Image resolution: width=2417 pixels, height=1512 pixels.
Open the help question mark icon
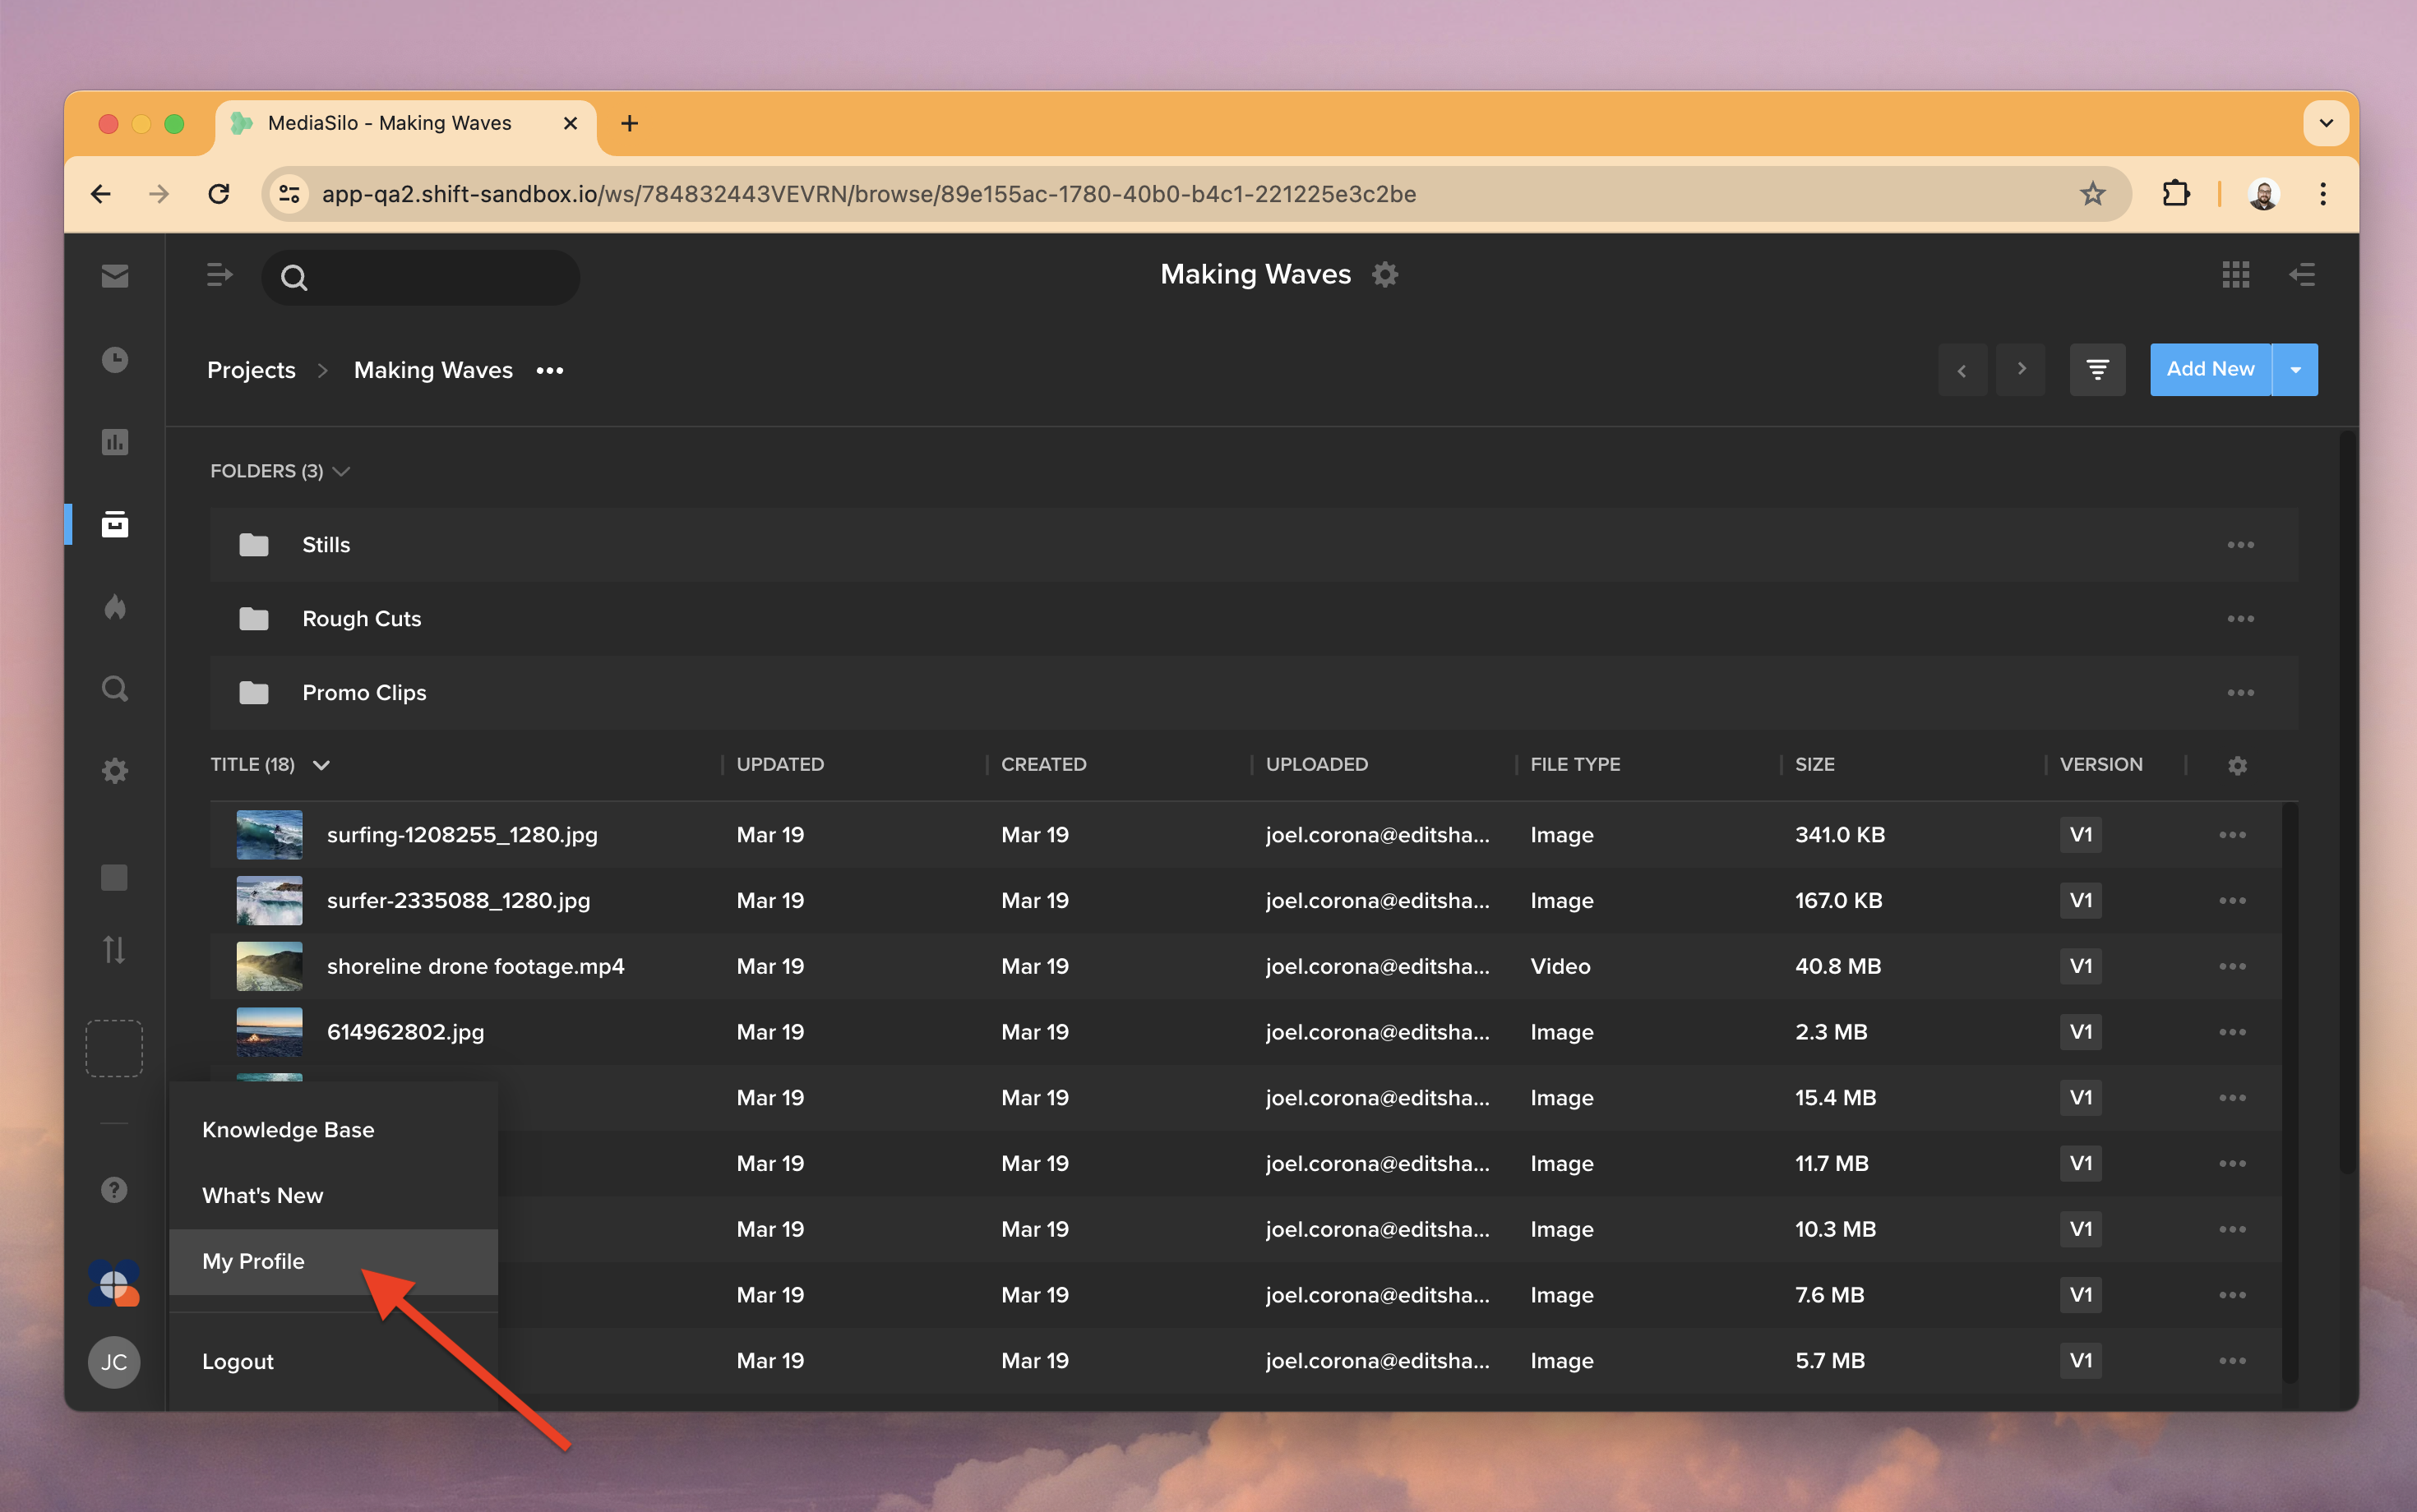114,1189
